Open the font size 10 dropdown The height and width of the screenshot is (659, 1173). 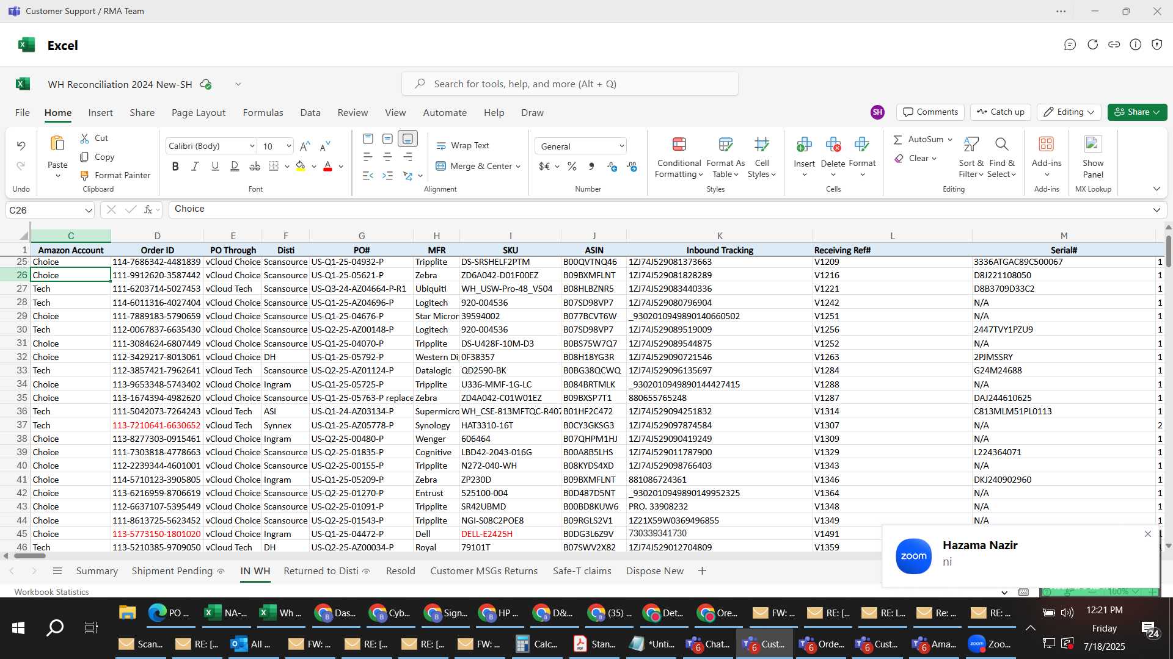[x=288, y=146]
